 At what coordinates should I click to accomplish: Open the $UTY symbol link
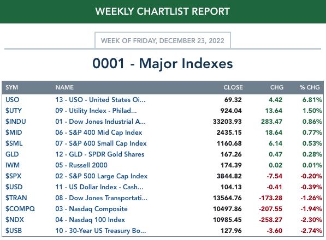pyautogui.click(x=14, y=111)
